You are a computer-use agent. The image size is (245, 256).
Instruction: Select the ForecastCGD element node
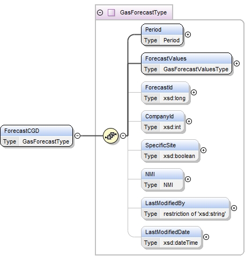pyautogui.click(x=36, y=136)
